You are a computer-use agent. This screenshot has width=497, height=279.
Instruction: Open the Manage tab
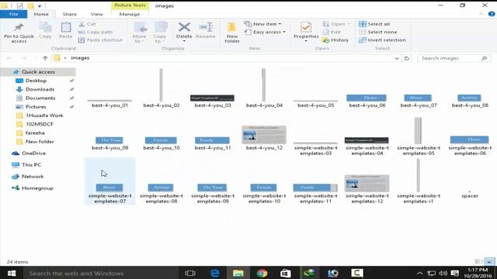point(130,14)
